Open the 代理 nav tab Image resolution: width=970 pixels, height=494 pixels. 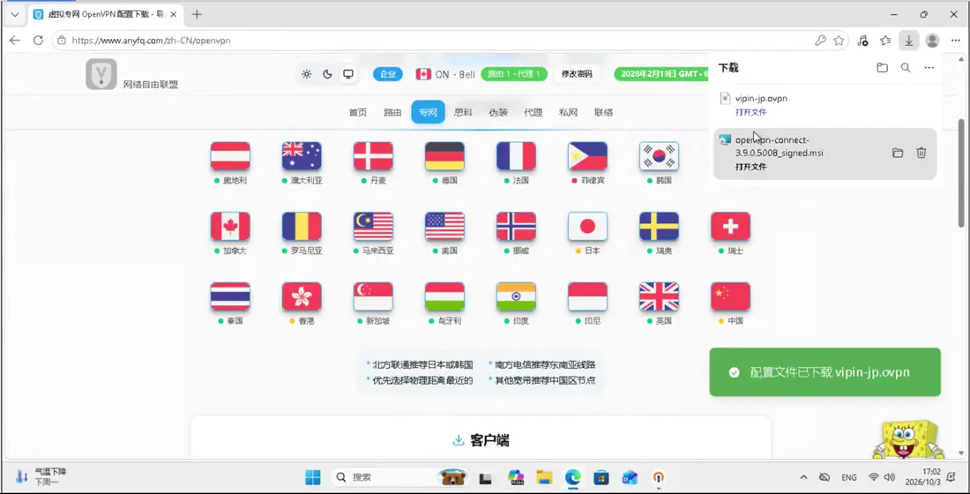tap(533, 112)
